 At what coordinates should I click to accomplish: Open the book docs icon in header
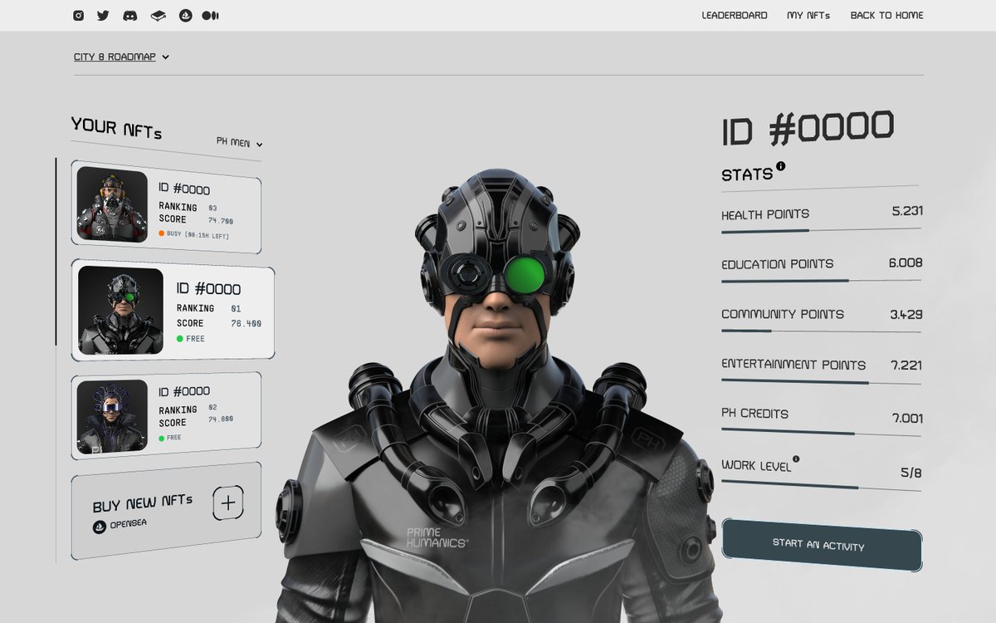point(158,15)
